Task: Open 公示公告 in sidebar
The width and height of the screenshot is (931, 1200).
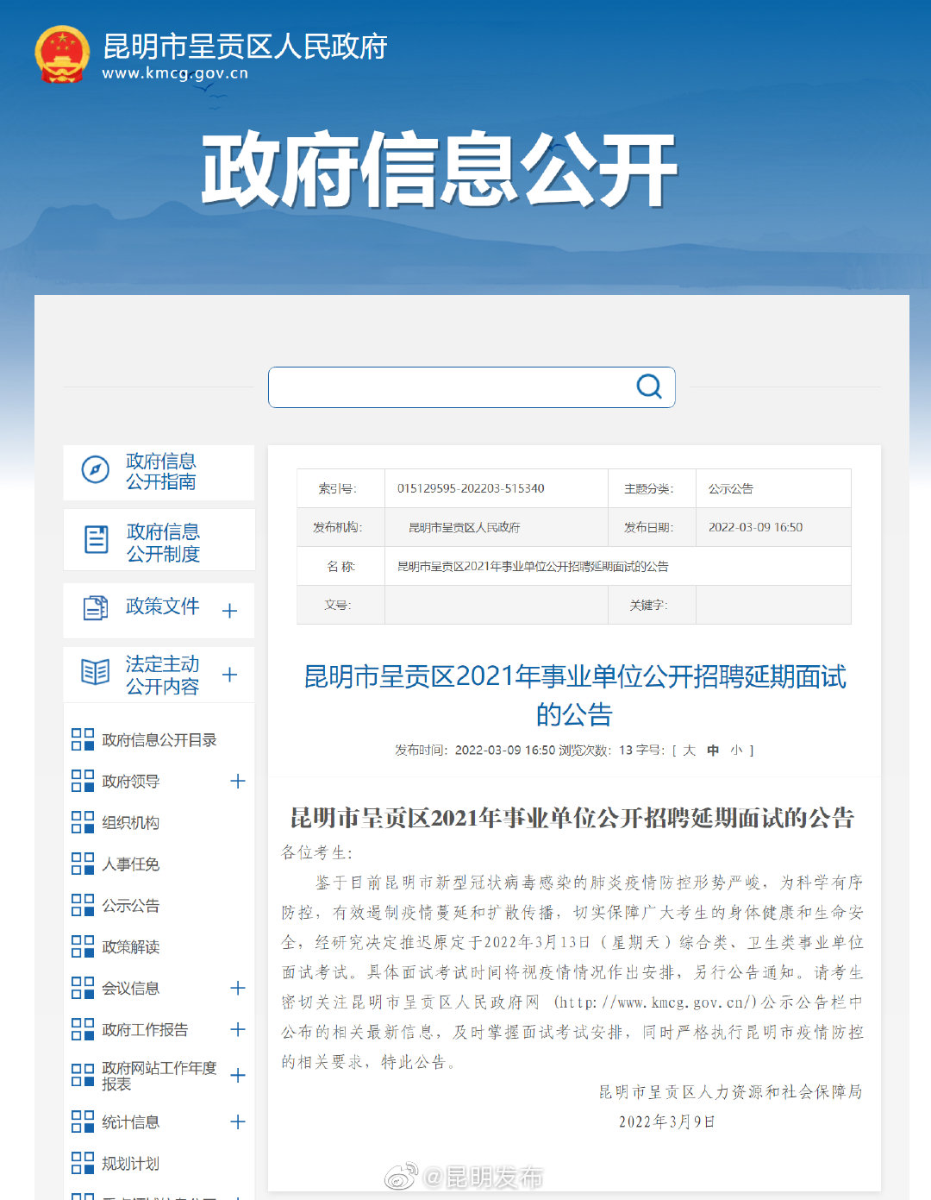Action: pos(130,906)
